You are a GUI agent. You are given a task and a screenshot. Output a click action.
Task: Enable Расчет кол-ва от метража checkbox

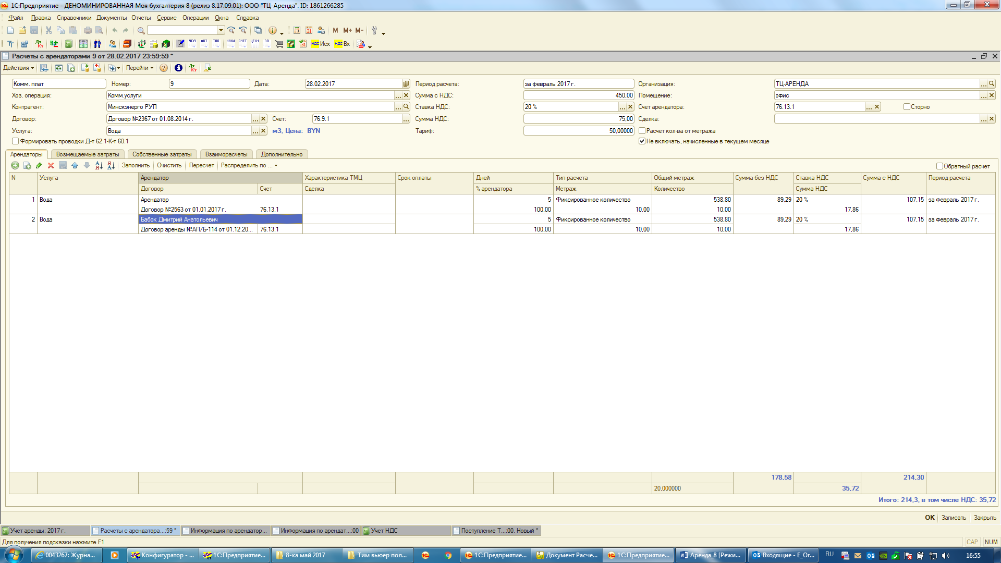(642, 131)
